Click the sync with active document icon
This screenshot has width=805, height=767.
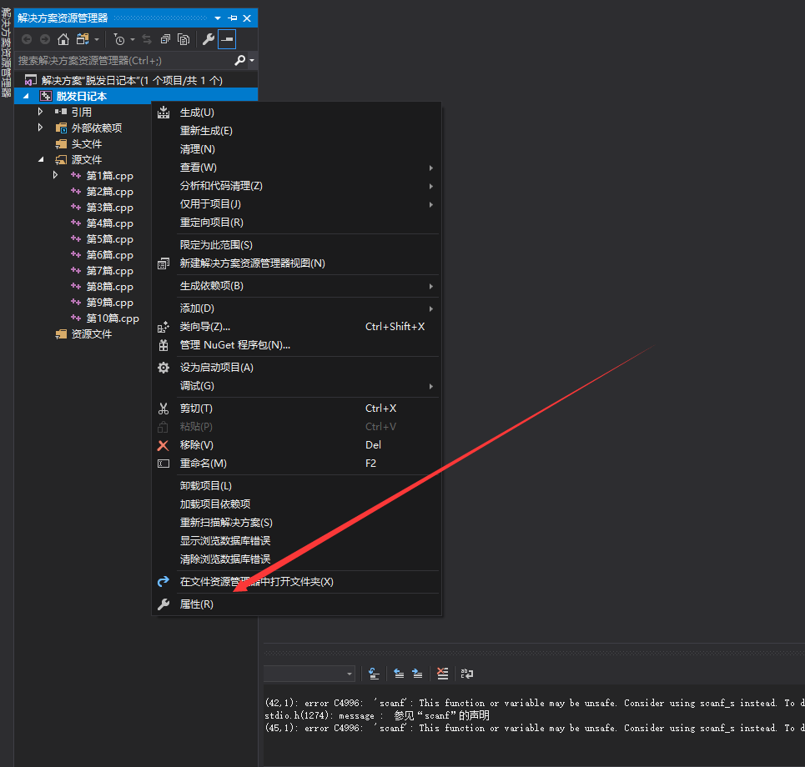(x=147, y=39)
